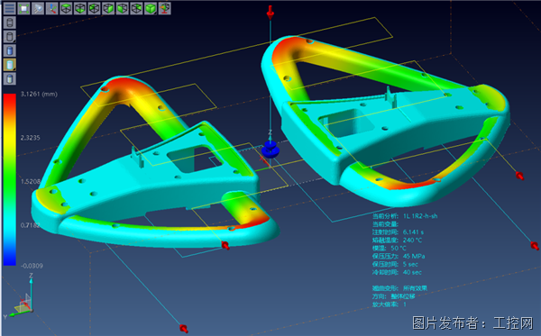The image size is (541, 336).
Task: Switch to top face view cube
Action: 66,8
